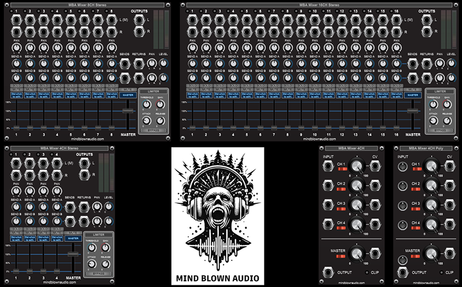Image resolution: width=462 pixels, height=287 pixels.
Task: Click channel 2 name label on 4CH Stereo mixer
Action: [30, 238]
